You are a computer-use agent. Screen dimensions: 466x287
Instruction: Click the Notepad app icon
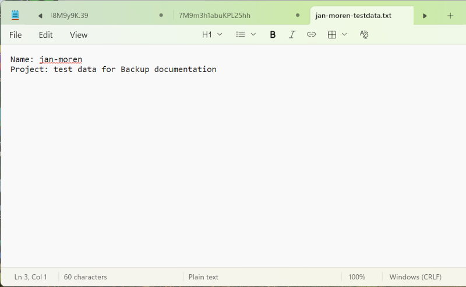[x=15, y=15]
